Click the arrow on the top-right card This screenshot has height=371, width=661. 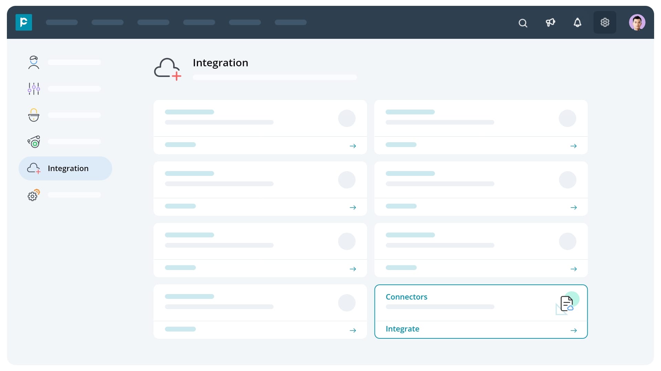(x=574, y=146)
